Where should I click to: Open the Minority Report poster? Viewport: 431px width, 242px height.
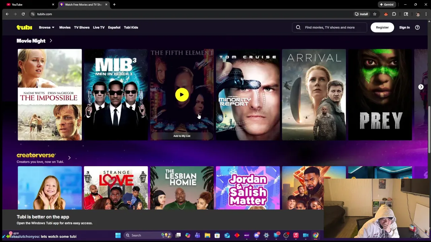coord(248,95)
